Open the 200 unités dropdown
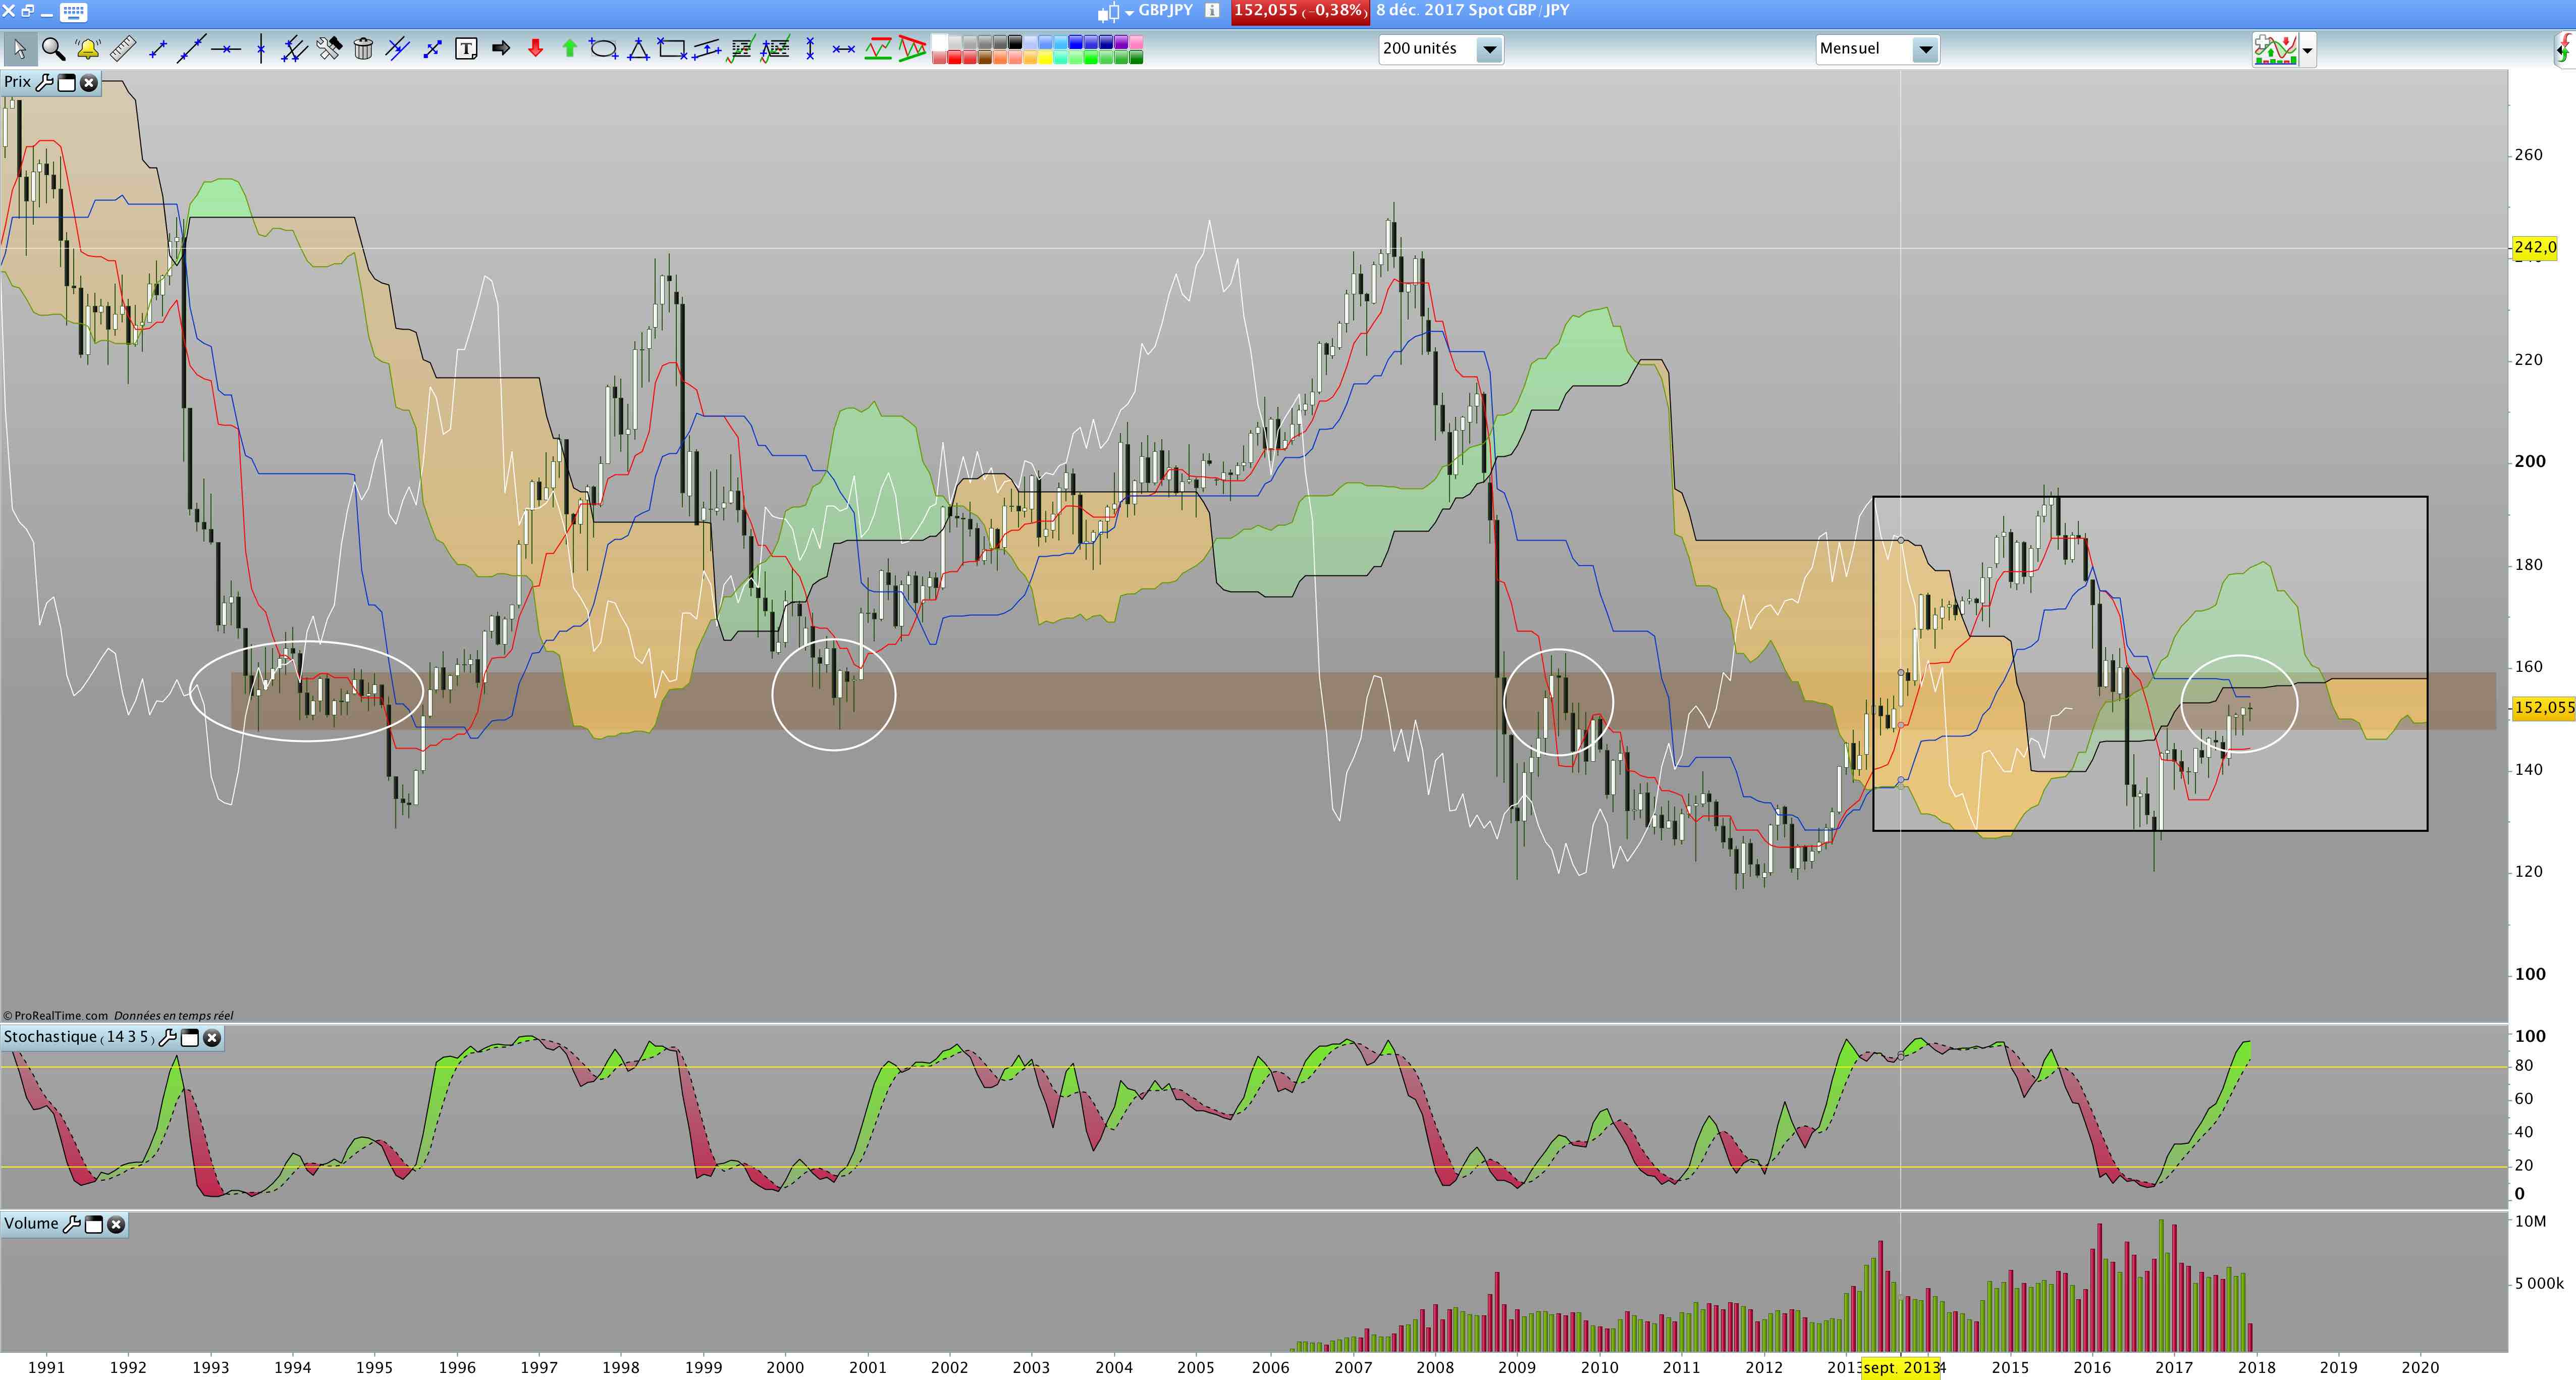The width and height of the screenshot is (2576, 1380). pyautogui.click(x=1441, y=49)
